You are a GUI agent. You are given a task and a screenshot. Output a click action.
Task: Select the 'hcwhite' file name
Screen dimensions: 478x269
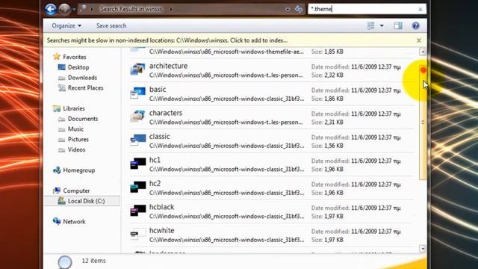[161, 230]
